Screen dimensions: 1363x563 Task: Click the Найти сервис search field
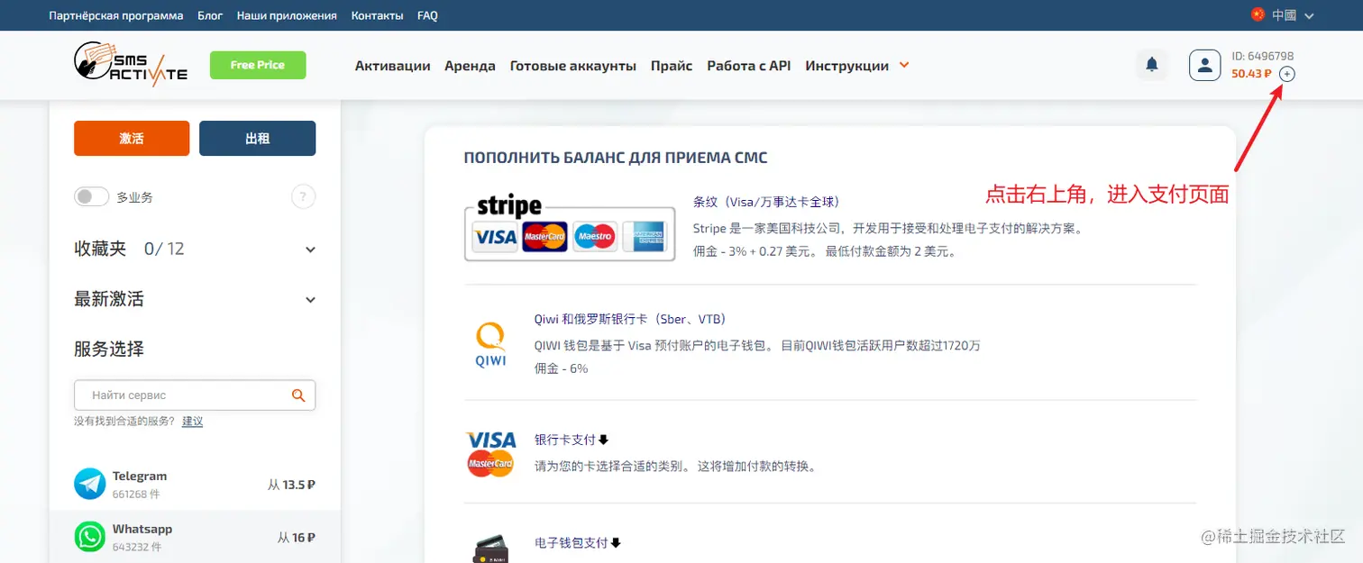pyautogui.click(x=195, y=395)
